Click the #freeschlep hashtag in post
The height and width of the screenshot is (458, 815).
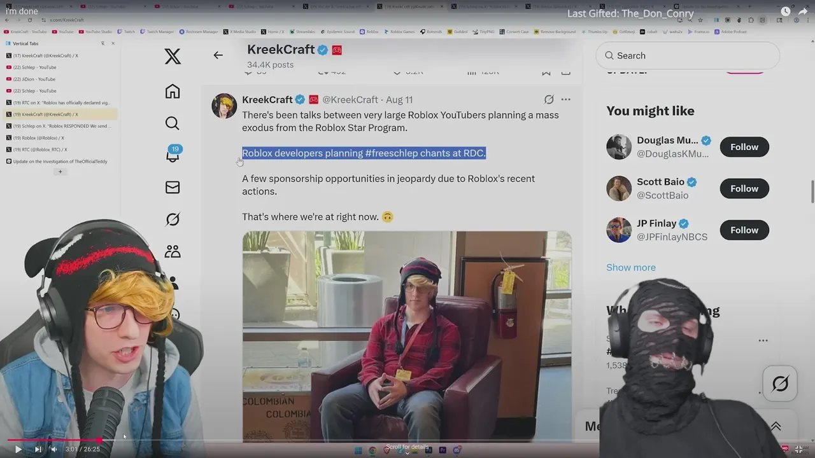click(x=391, y=153)
